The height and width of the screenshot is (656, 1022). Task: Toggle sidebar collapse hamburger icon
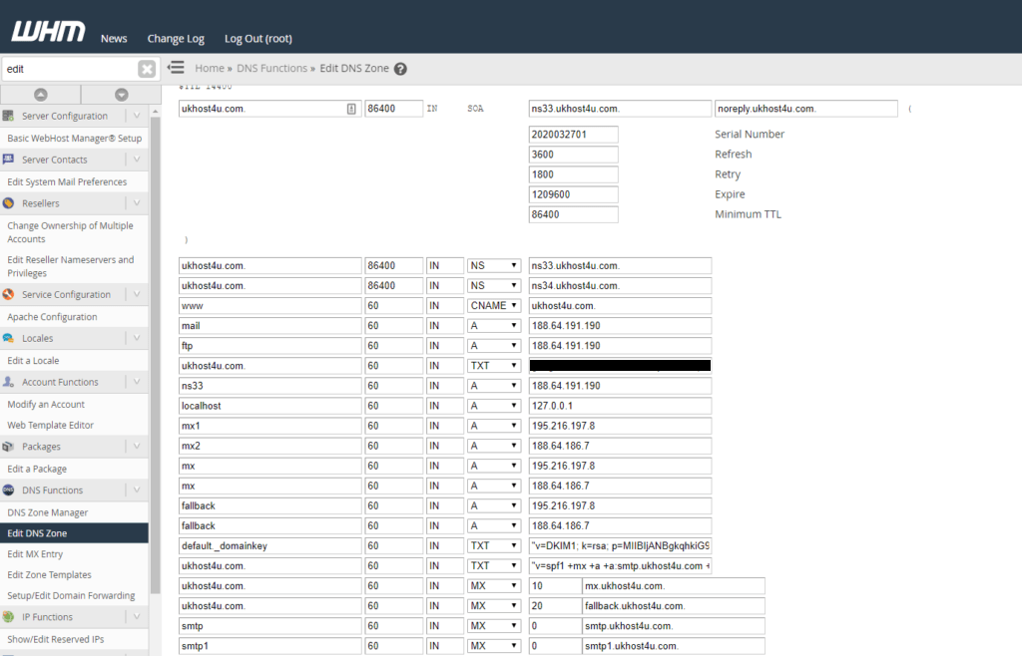176,68
